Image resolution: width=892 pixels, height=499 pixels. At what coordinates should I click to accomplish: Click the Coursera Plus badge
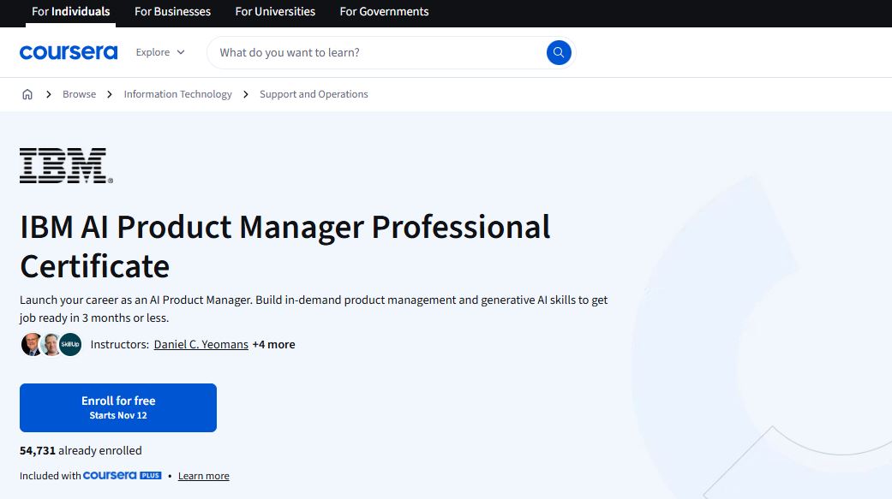[x=122, y=476]
